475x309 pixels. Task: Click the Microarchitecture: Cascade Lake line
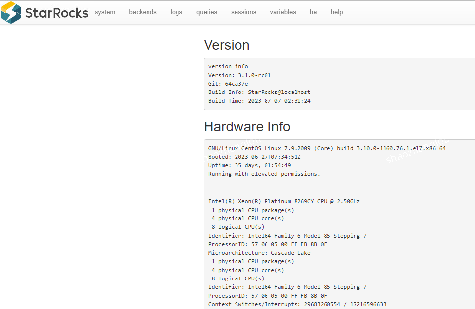click(x=259, y=253)
